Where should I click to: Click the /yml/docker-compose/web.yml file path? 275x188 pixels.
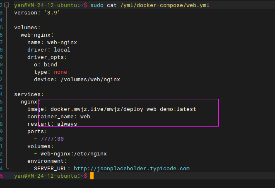[x=165, y=5]
